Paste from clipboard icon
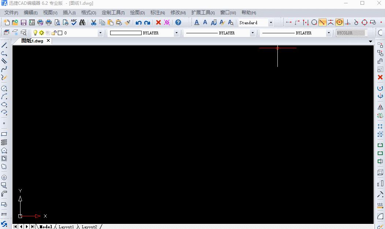Image resolution: width=385 pixels, height=229 pixels. [x=111, y=23]
